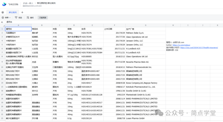This screenshot has width=223, height=122.
Task: Select the 剂型 header cell
Action: 59,29
